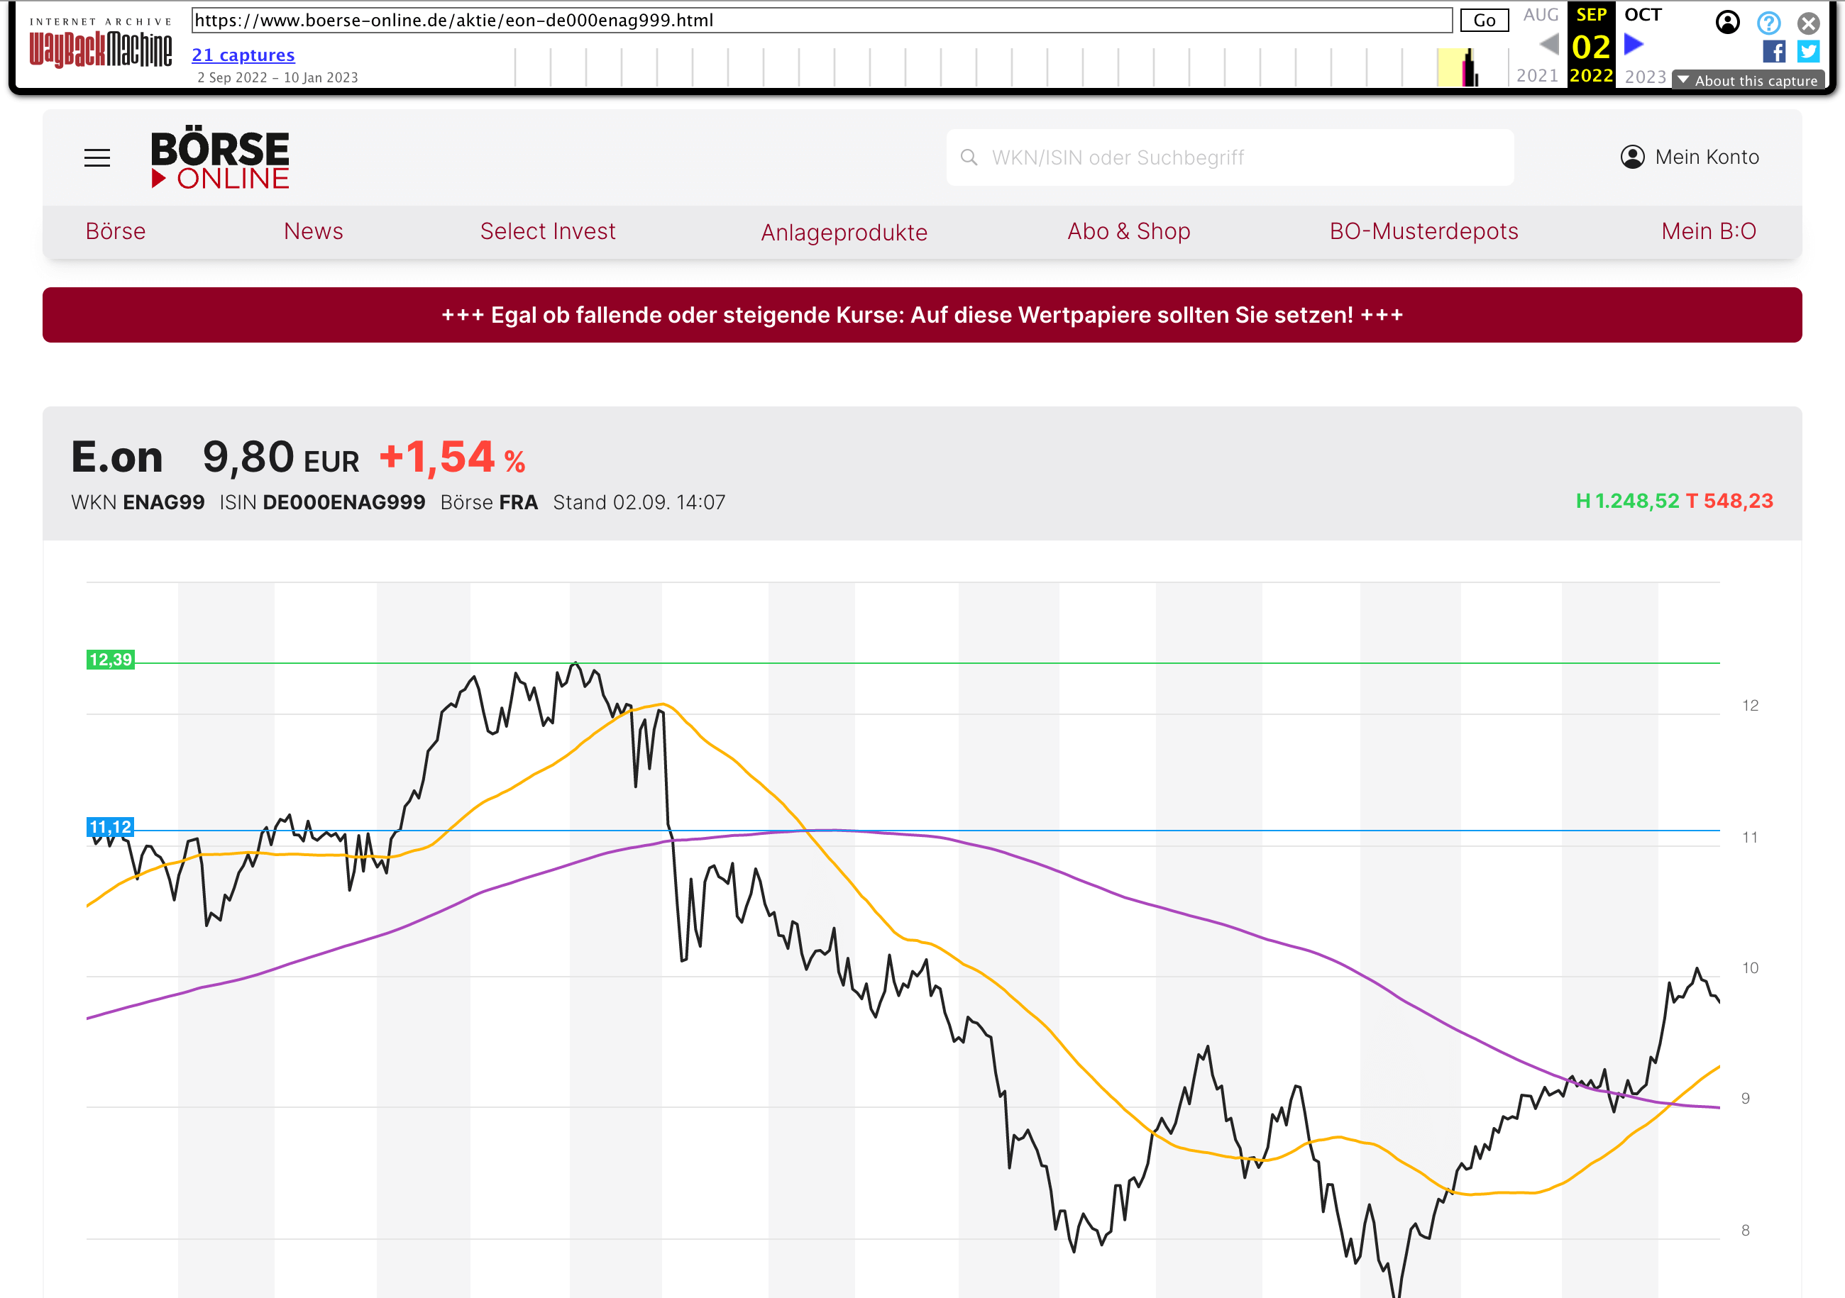Select BO-Musterdepots navigation item

tap(1423, 231)
